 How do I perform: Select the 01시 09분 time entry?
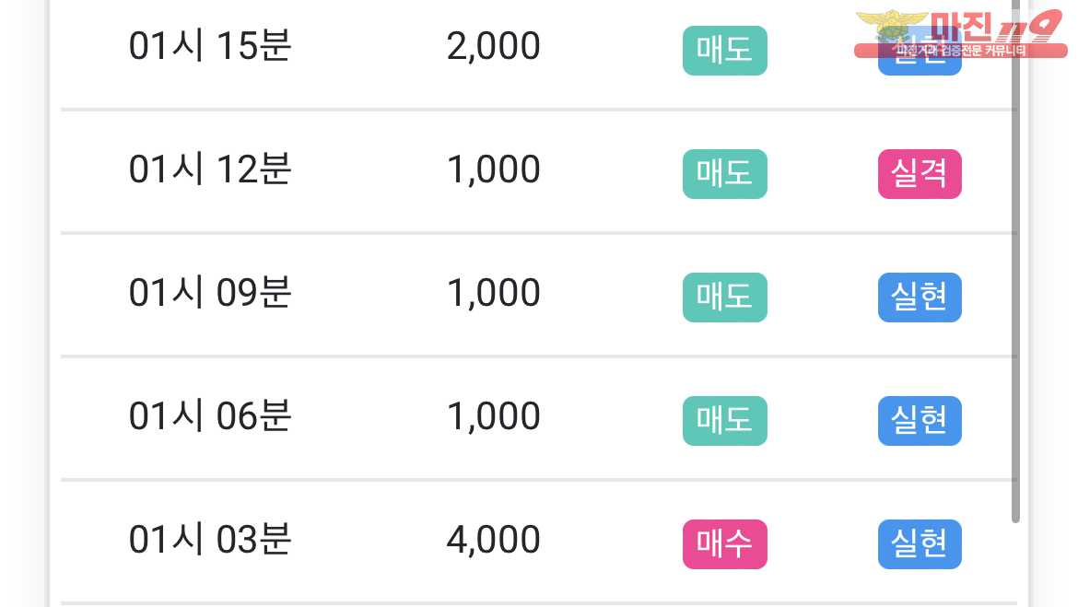click(210, 293)
